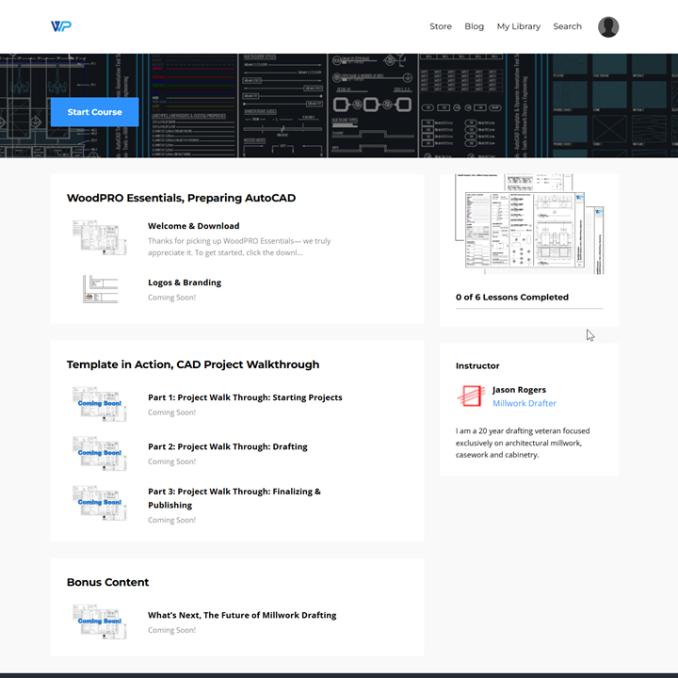Click the Millwork Drafter link
Viewport: 678px width, 678px height.
(x=525, y=403)
